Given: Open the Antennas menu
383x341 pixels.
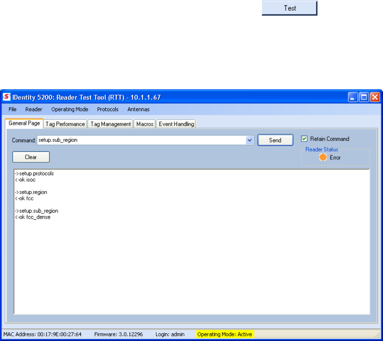Looking at the screenshot, I should coord(139,109).
